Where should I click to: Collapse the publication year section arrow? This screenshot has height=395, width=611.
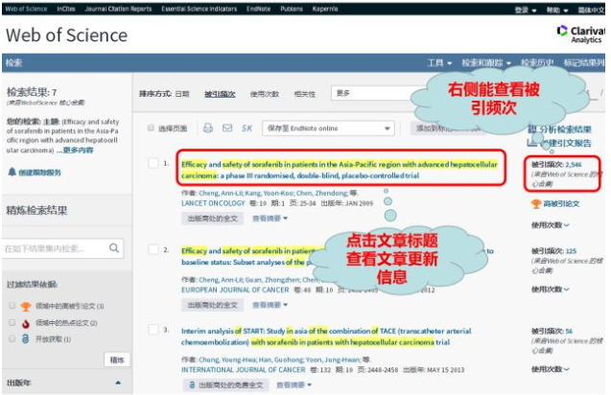[118, 383]
